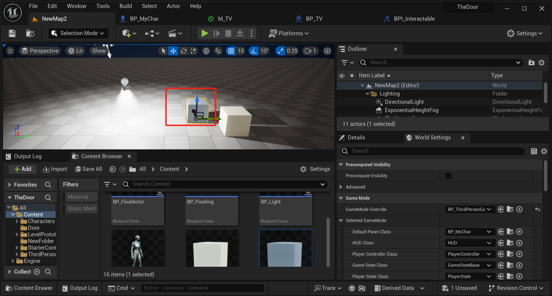
Task: Open the Actor menu
Action: [173, 6]
